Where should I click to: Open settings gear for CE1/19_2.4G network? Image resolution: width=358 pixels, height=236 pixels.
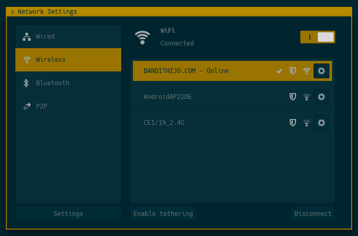(321, 123)
